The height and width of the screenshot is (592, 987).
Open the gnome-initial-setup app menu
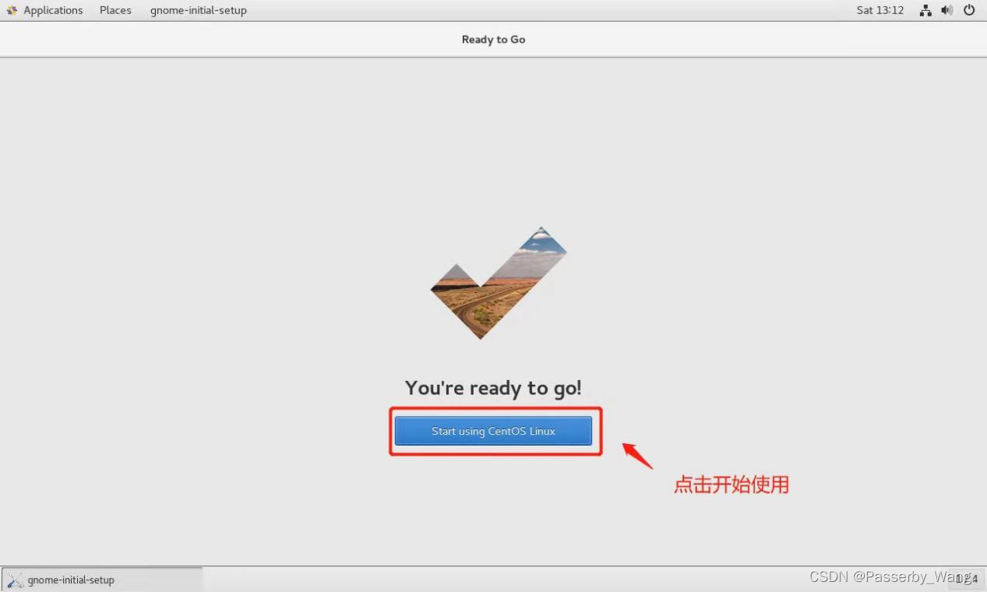199,10
